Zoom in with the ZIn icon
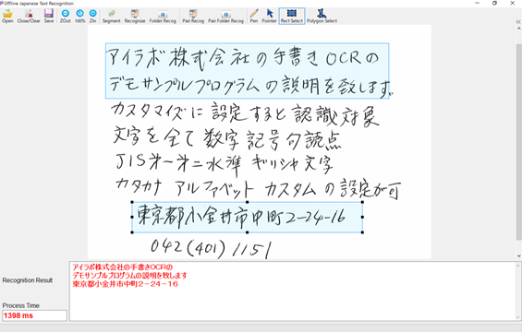Screen dimensions: 522x332 coord(93,16)
